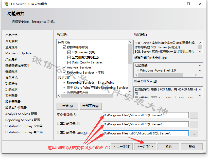Browse for 共享功能目录(S) with the ... button
Viewport: 208px width, 162px height.
click(x=194, y=124)
